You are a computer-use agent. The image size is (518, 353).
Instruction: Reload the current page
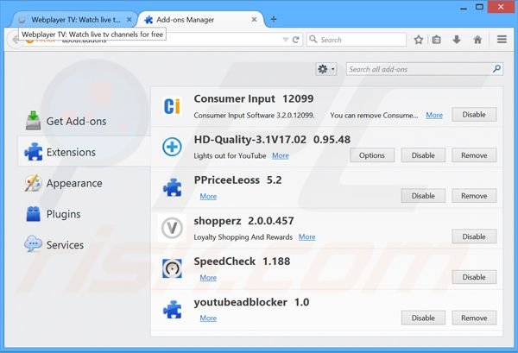click(295, 40)
